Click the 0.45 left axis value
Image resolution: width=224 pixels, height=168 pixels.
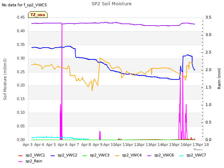point(21,17)
